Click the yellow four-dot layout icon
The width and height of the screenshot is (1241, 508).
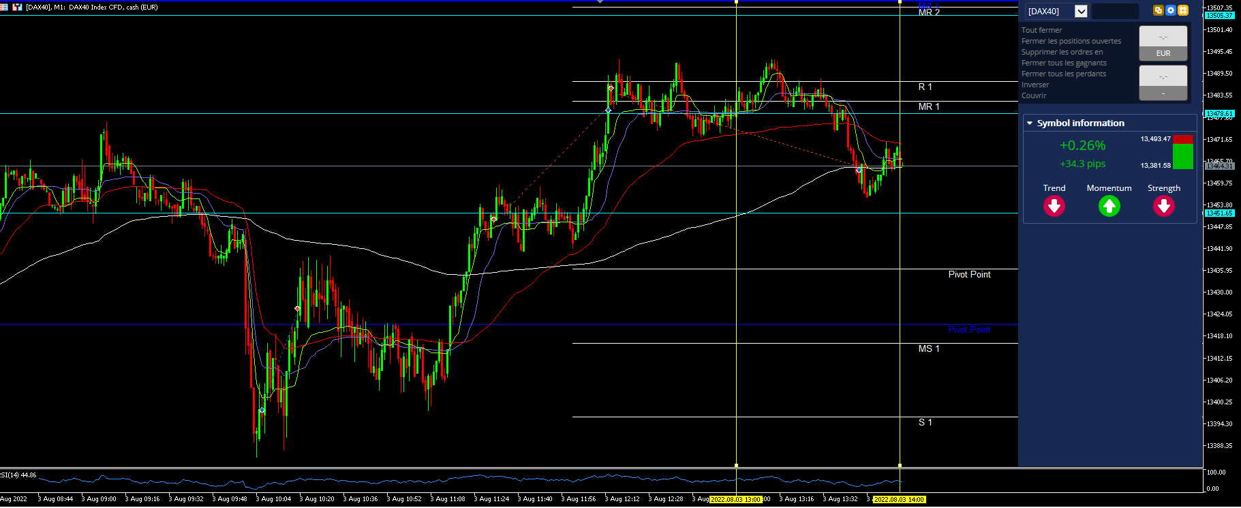(x=1183, y=10)
